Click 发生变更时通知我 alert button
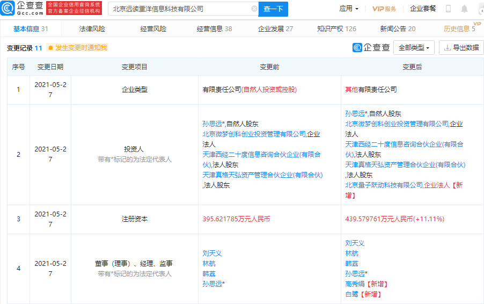Screen dimensions: 484x304 coord(77,48)
